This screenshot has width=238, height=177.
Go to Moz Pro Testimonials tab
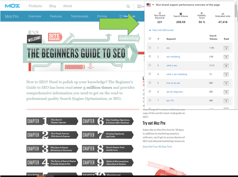(79, 16)
